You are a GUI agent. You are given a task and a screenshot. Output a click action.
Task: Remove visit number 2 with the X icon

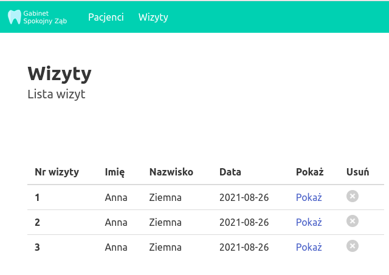(353, 221)
